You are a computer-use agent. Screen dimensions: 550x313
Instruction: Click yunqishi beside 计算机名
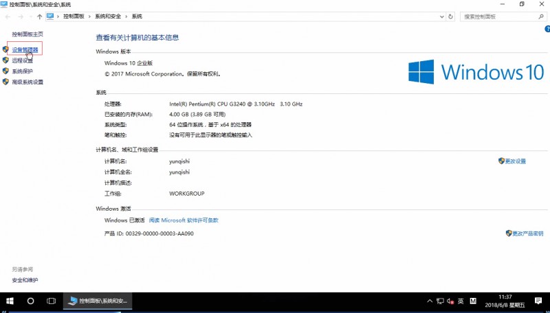(179, 161)
